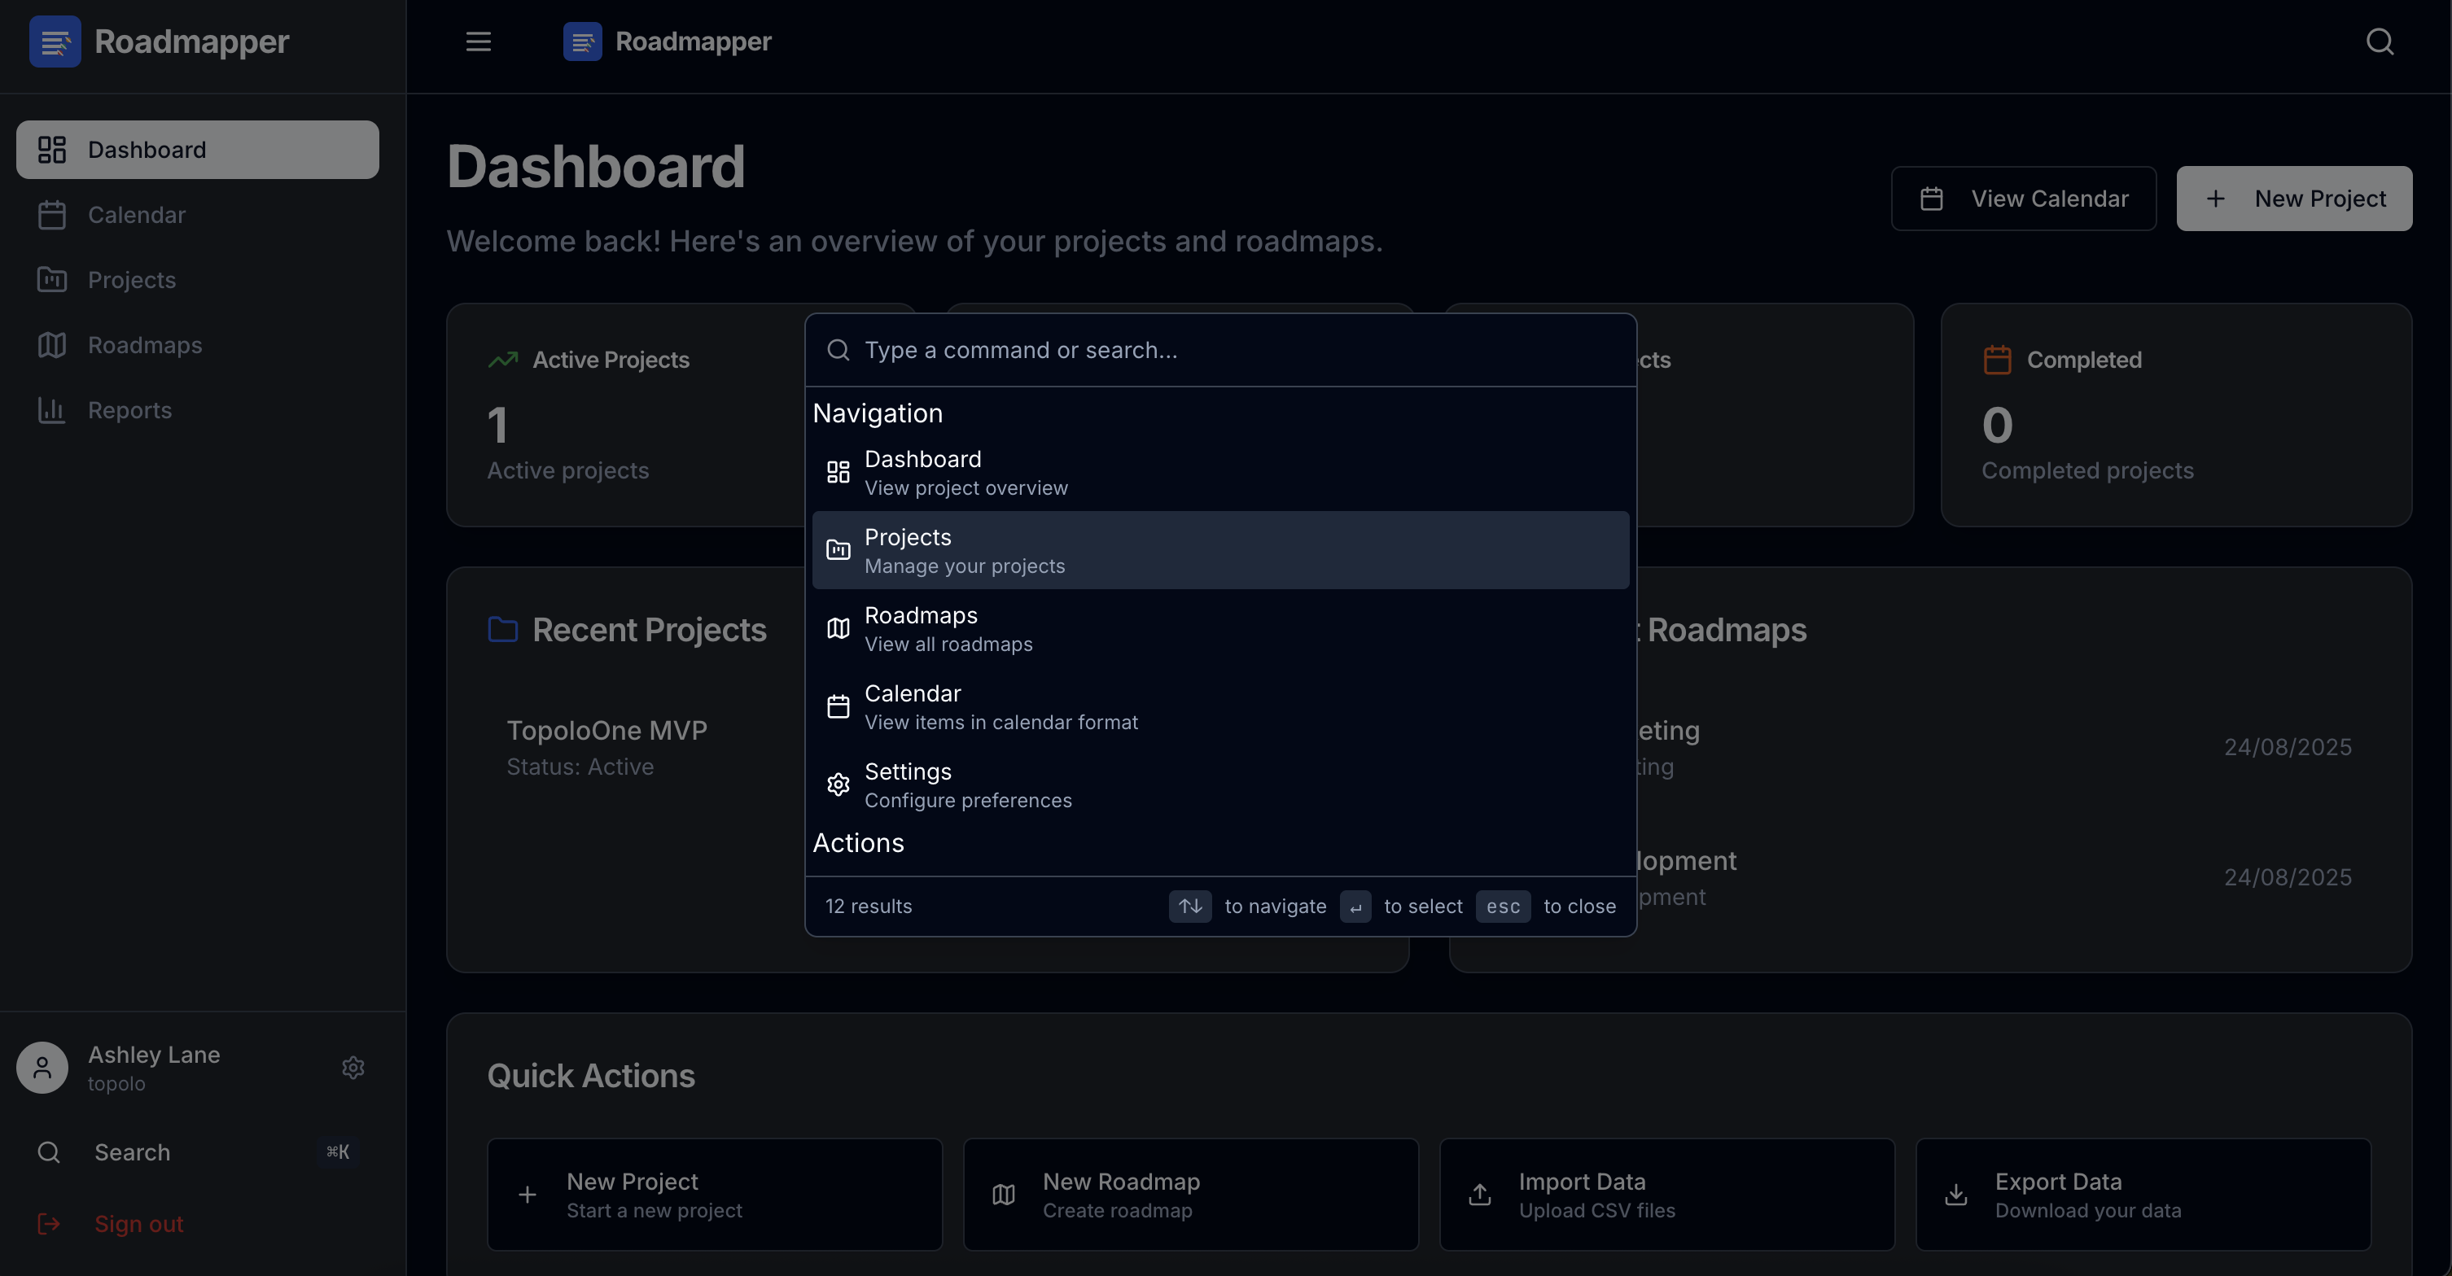2452x1276 pixels.
Task: Click Ashley Lane's avatar icon
Action: (x=42, y=1068)
